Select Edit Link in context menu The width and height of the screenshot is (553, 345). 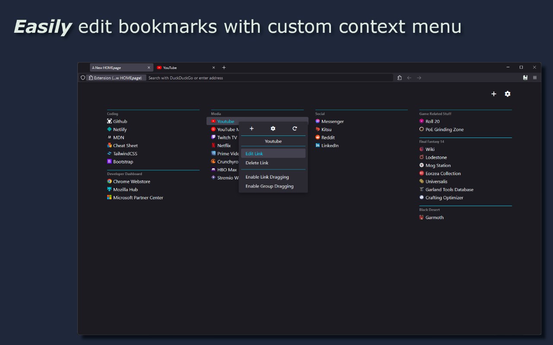tap(273, 154)
